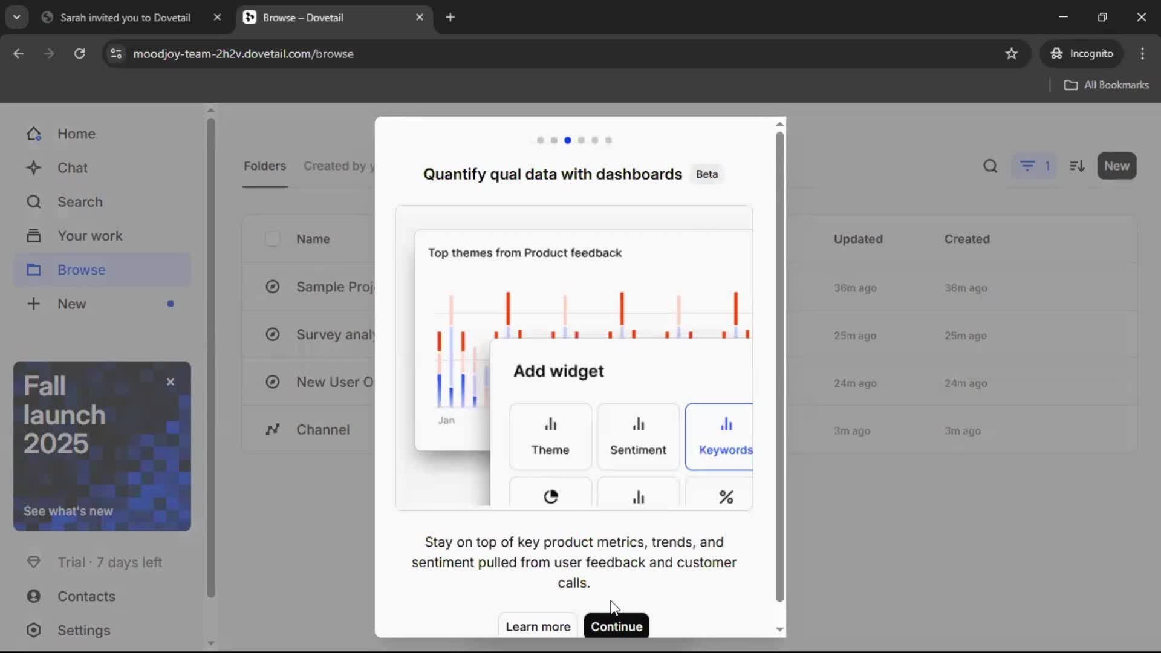Open the Browse sidebar item
The image size is (1161, 653).
coord(81,270)
